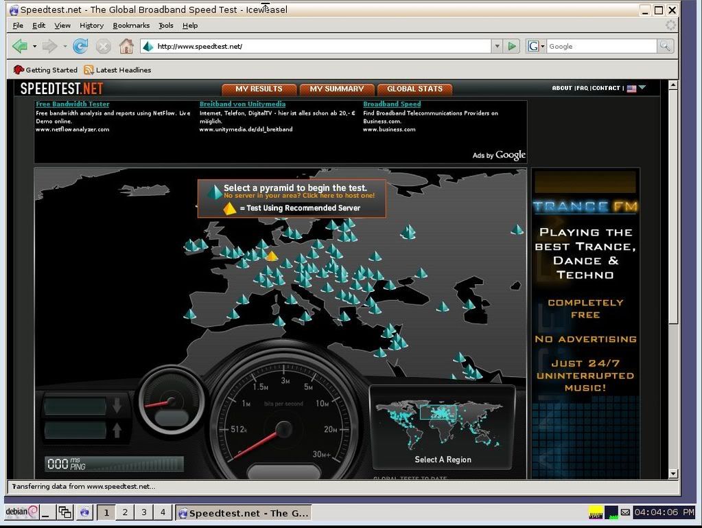Click the page scrollbar down arrow
The width and height of the screenshot is (702, 528).
tap(673, 473)
